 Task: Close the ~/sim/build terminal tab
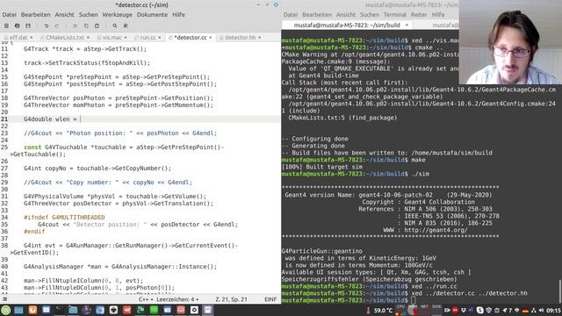point(407,25)
